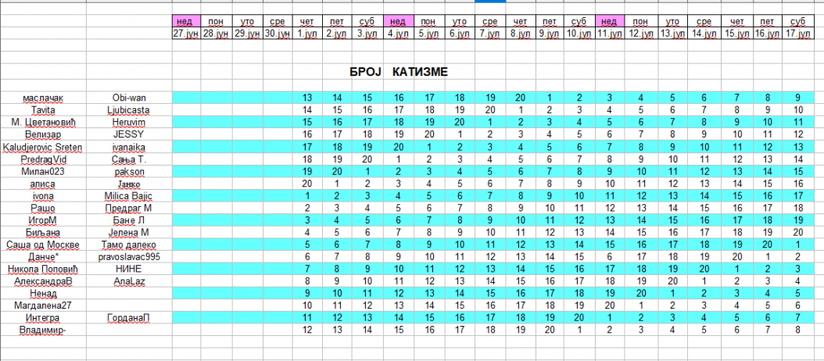Viewport: 824px width, 361px height.
Task: Click the Владимир- name cell
Action: (43, 330)
